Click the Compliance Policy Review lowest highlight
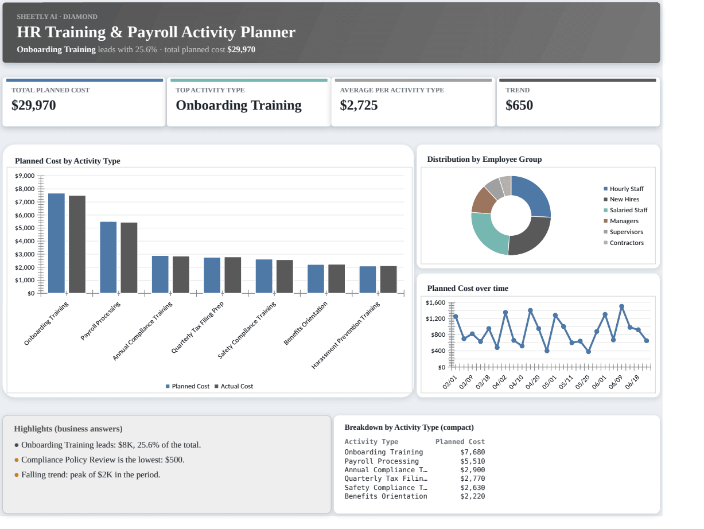 99,460
